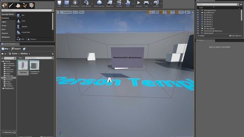Toggle DirectionalLightStationary visibility eye
The height and width of the screenshot is (137, 244).
(198, 31)
